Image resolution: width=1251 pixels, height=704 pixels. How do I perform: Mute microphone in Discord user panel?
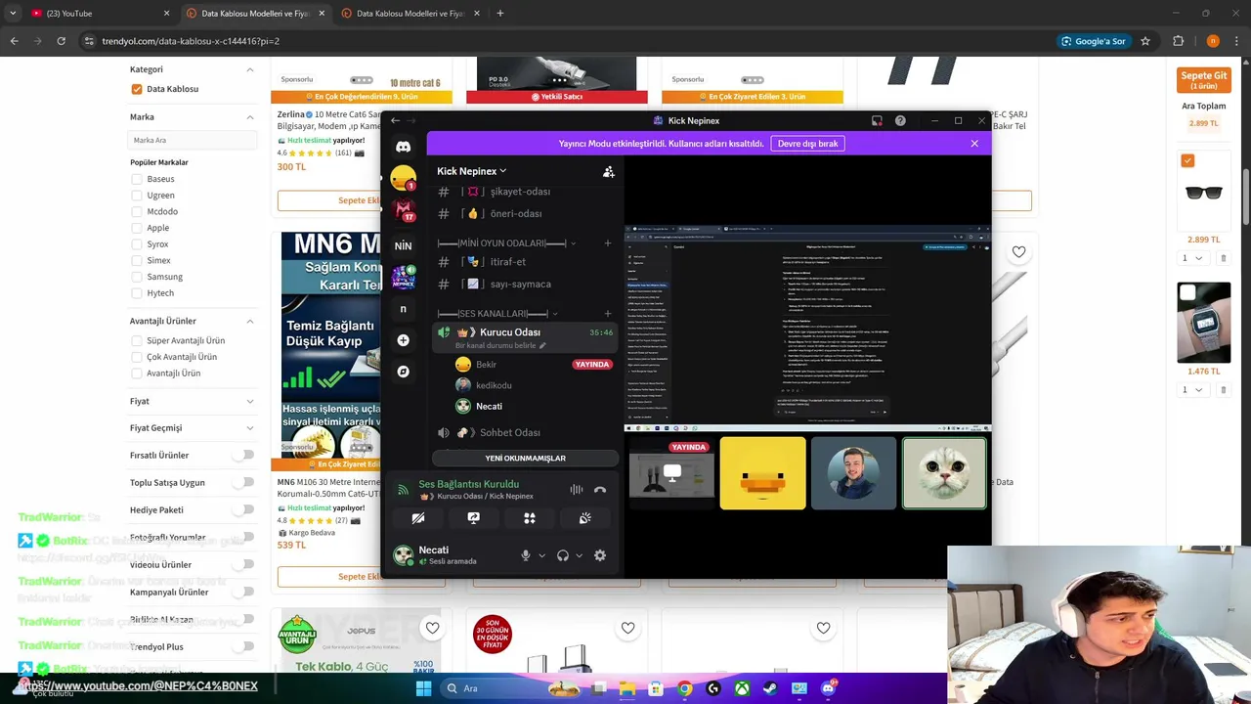coord(526,555)
